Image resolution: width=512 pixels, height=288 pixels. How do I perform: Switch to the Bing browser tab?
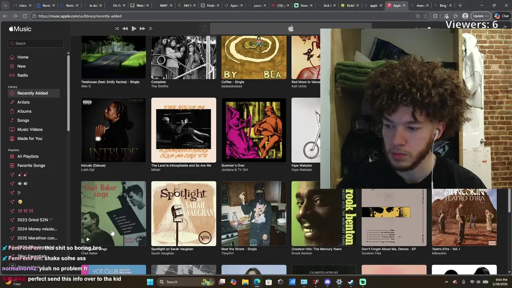(444, 6)
